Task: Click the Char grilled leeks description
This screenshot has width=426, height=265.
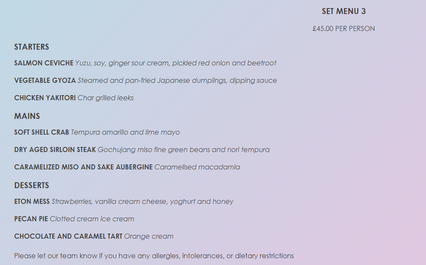Action: pos(106,98)
